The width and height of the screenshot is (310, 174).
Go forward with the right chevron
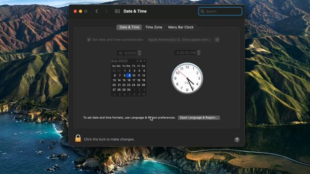click(x=107, y=11)
